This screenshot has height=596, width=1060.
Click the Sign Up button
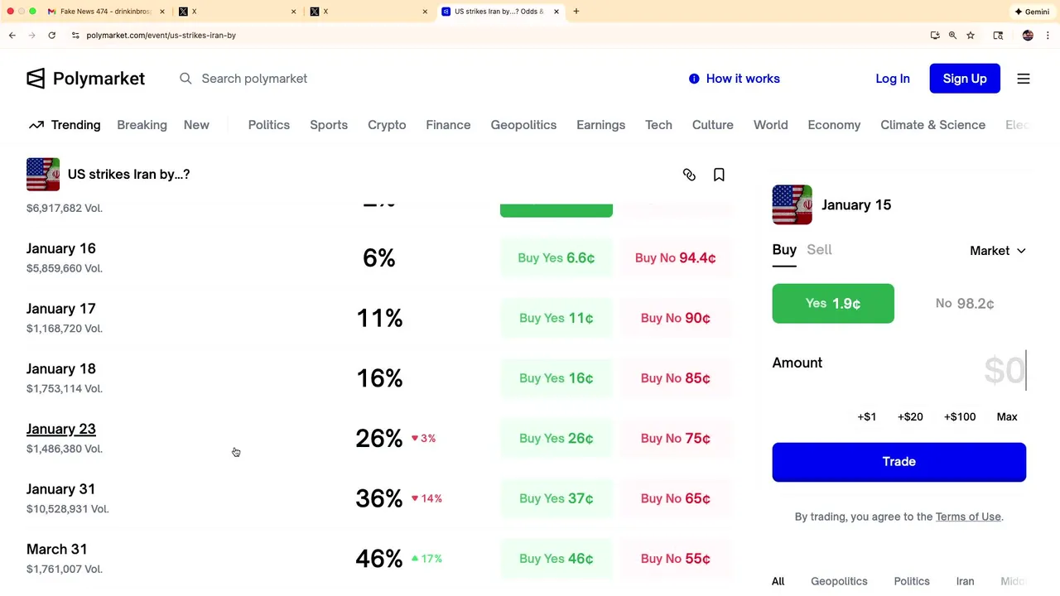coord(965,79)
